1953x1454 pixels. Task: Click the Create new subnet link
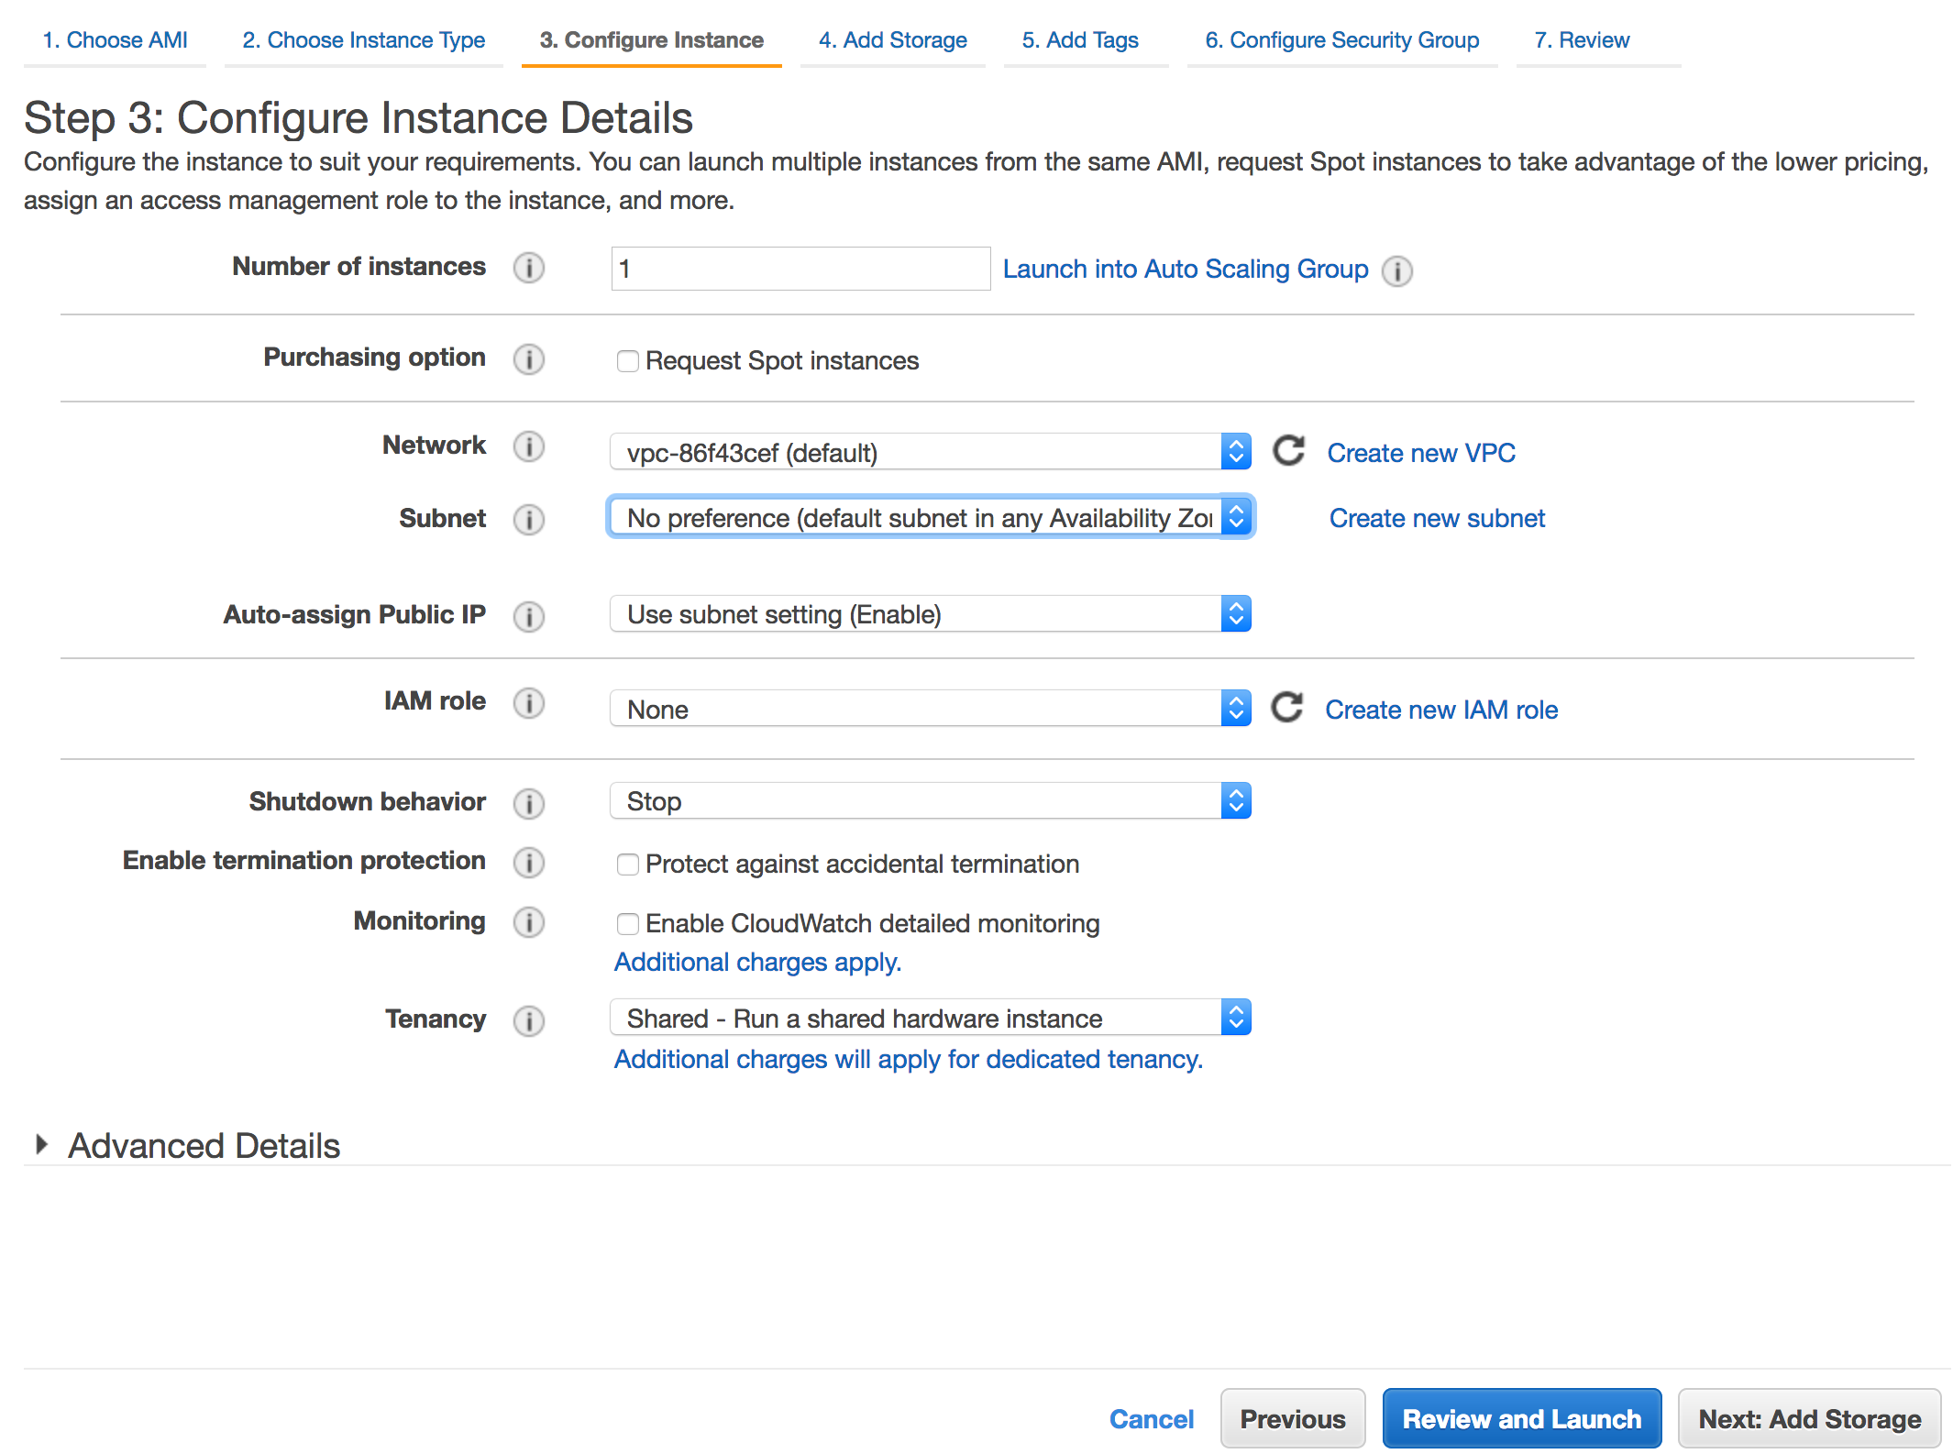coord(1437,518)
